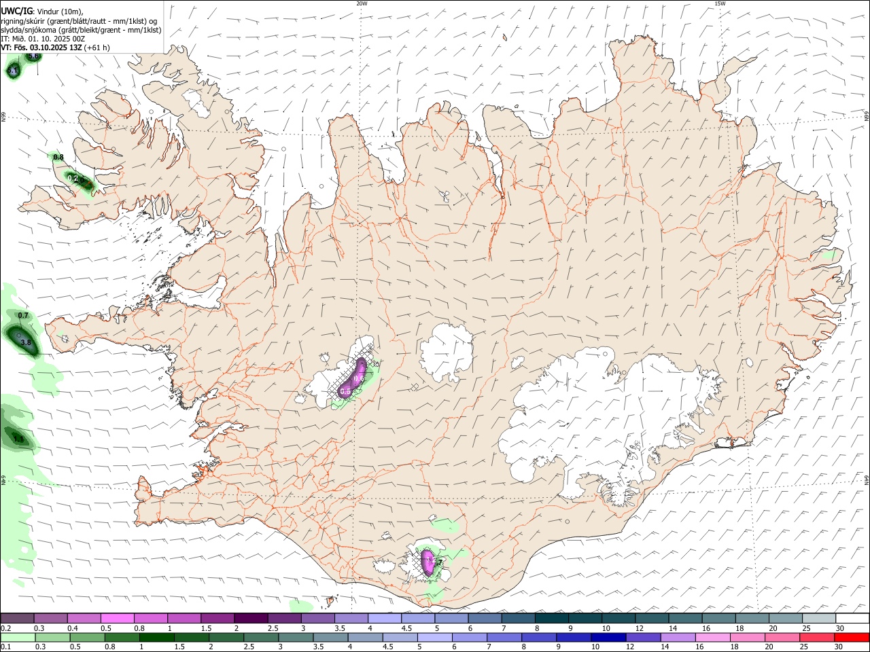
Task: Click the '12' label in upper legend row
Action: click(x=639, y=628)
